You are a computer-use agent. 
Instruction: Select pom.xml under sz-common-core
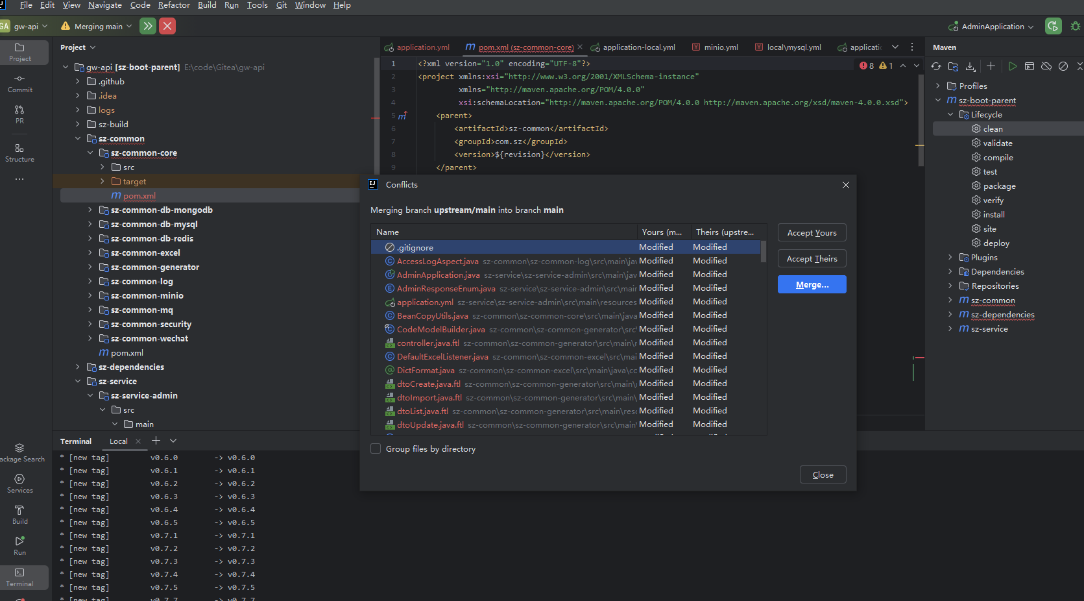click(x=139, y=195)
